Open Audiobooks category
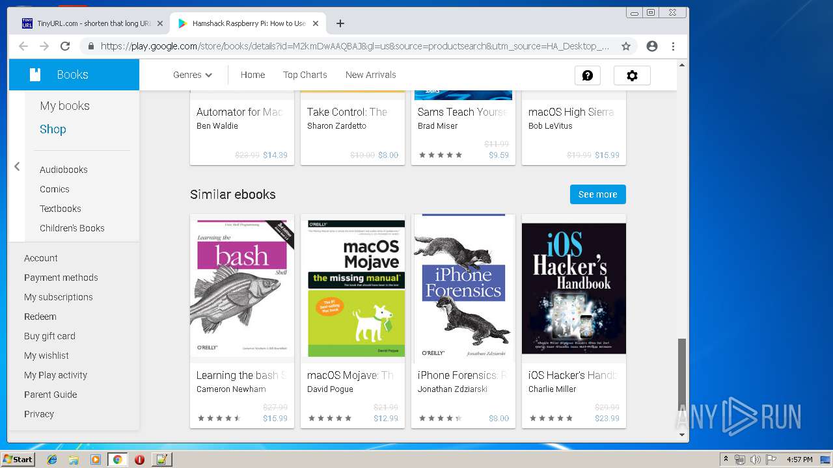 coord(64,170)
